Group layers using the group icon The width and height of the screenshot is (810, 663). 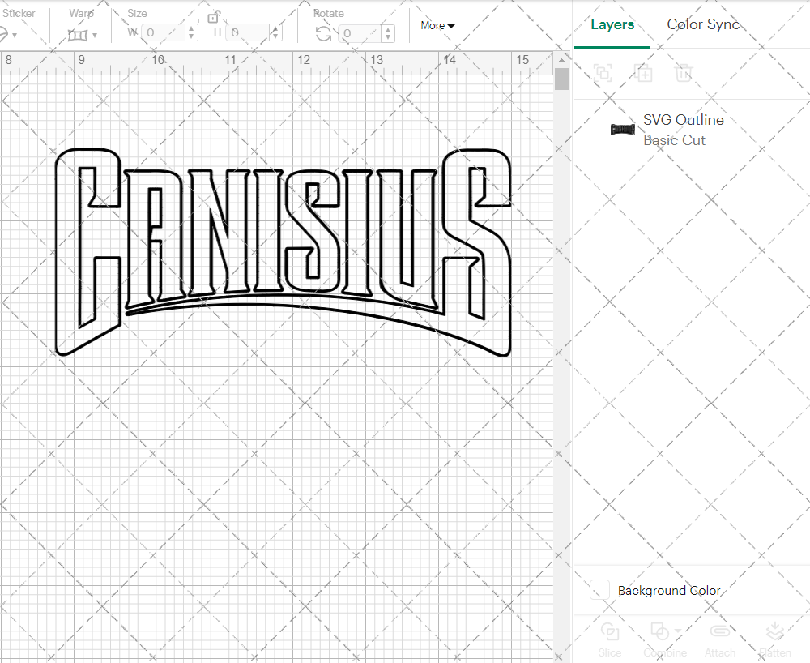(601, 73)
